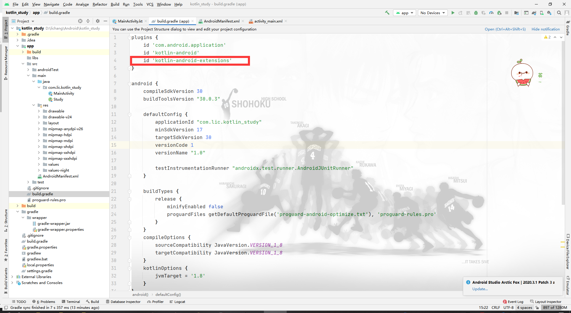Toggle the Resource Manager sidebar button

click(6, 63)
